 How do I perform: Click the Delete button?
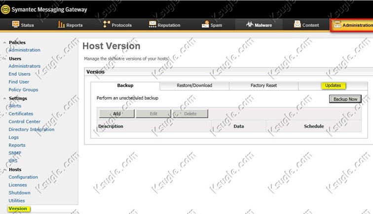(x=190, y=114)
